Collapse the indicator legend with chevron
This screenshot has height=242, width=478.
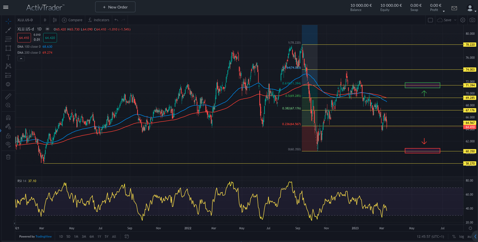(21, 59)
